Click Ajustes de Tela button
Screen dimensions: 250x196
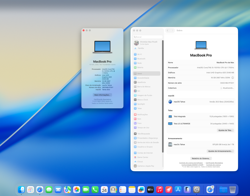tap(225, 130)
